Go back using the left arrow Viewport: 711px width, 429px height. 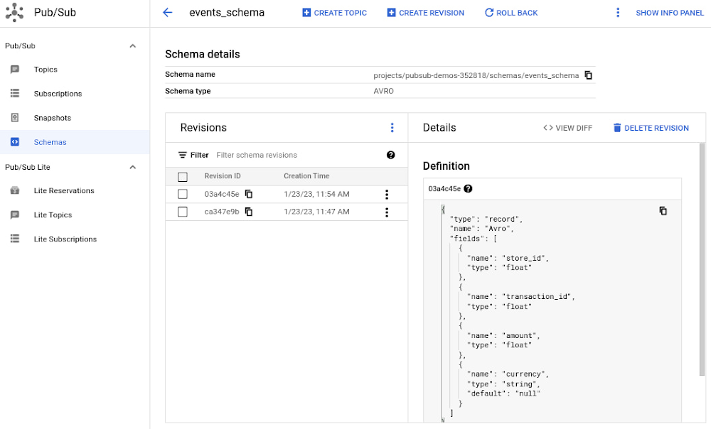(x=167, y=13)
